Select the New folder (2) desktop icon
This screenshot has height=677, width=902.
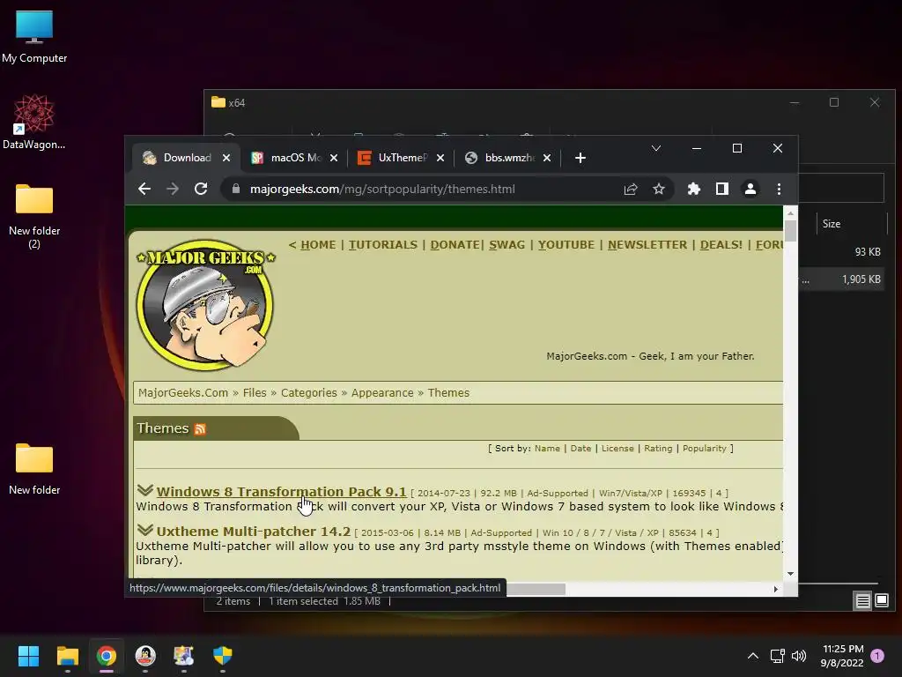[x=34, y=216]
